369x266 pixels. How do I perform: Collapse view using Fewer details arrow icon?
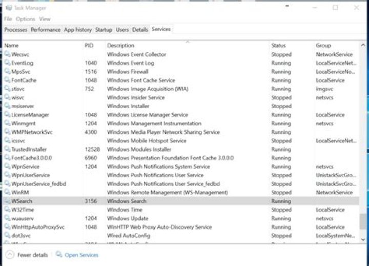(x=10, y=255)
